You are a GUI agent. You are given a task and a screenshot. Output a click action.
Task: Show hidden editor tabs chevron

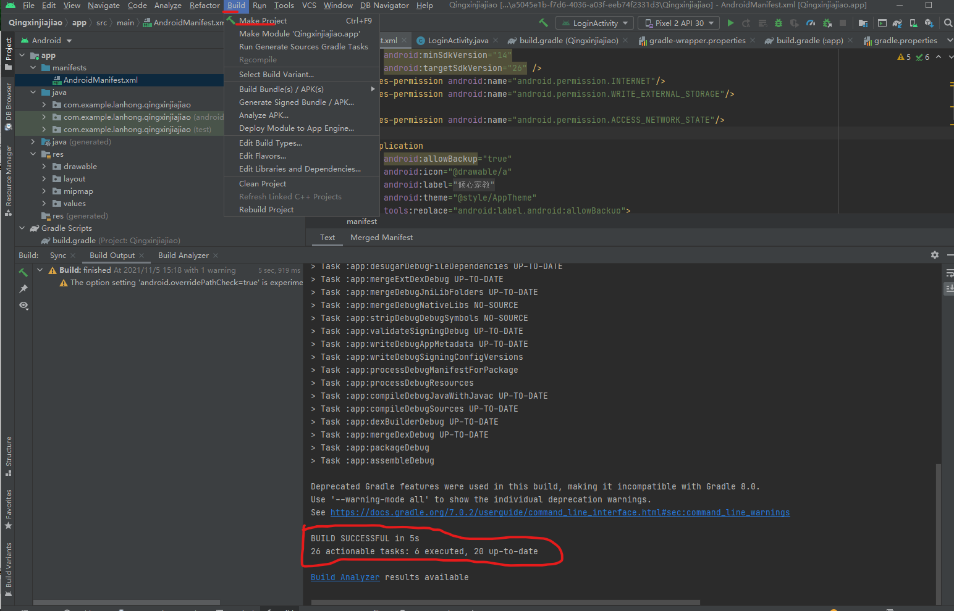(x=950, y=41)
